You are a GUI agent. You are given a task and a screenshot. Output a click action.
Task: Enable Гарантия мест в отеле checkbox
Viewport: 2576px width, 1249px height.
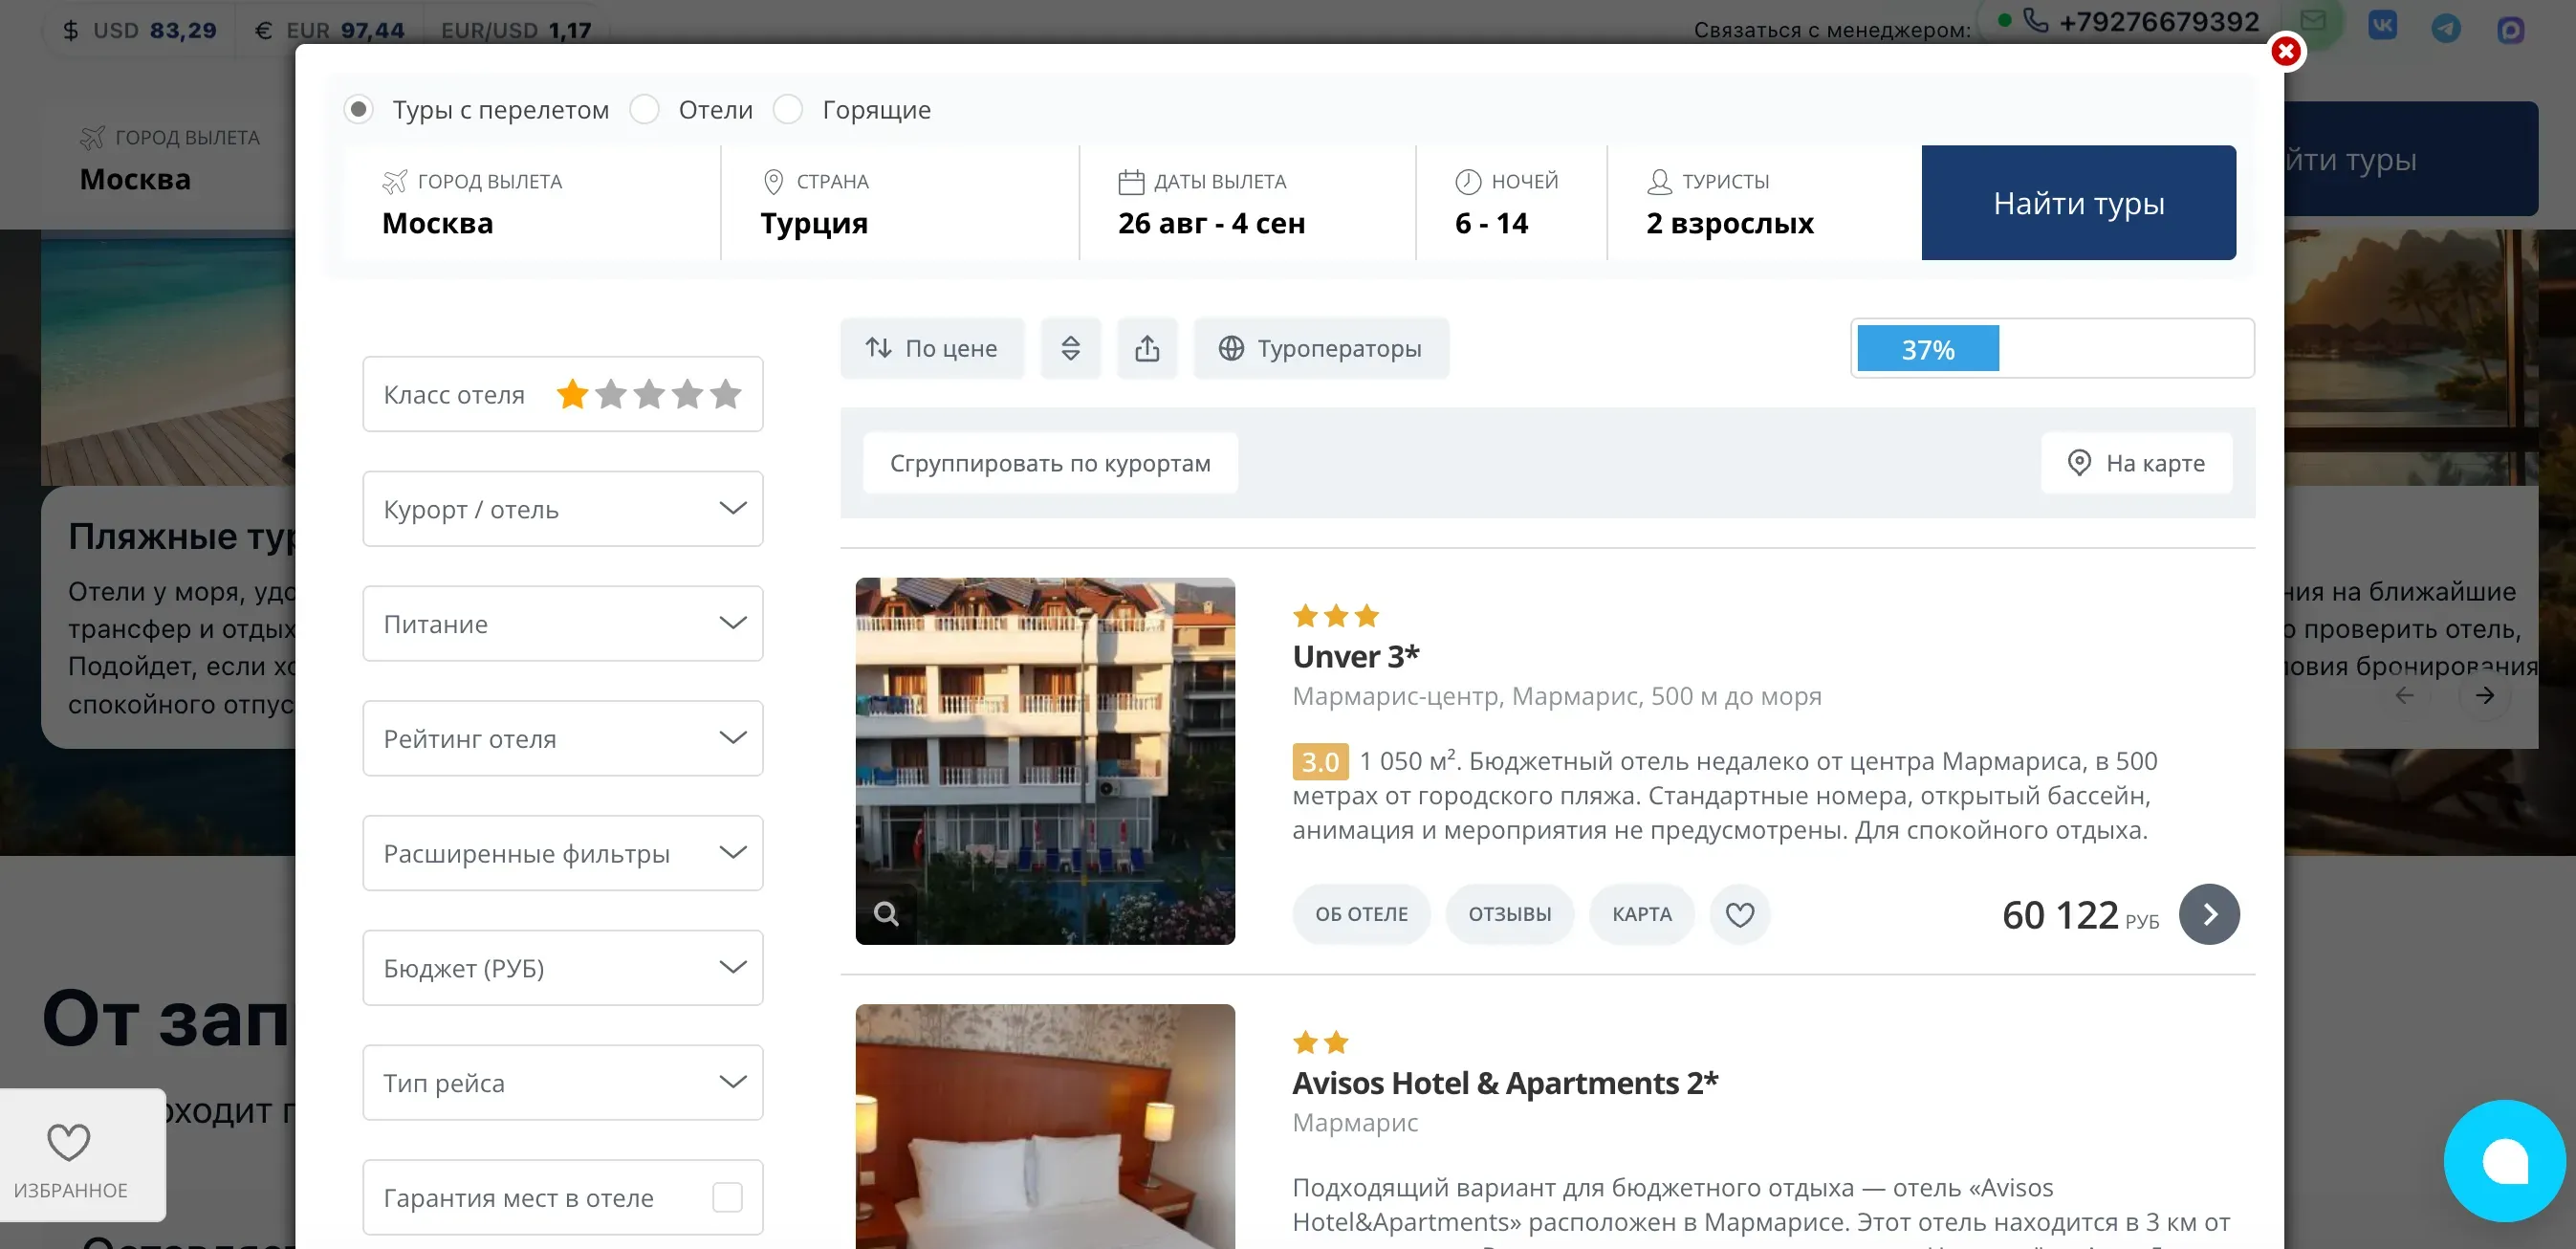point(727,1197)
